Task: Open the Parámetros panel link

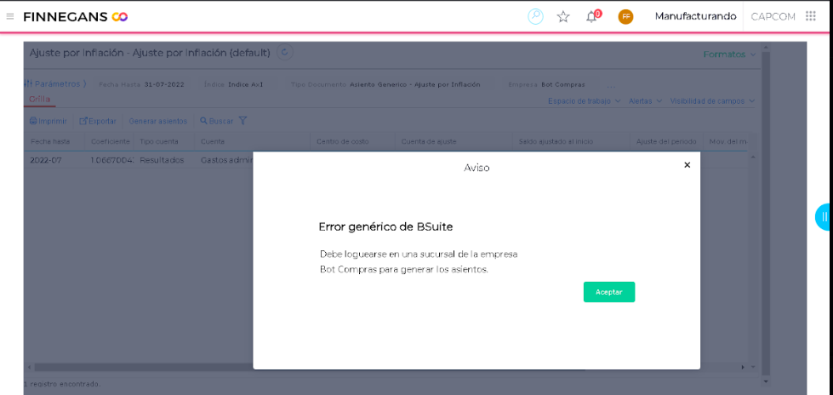Action: (55, 84)
